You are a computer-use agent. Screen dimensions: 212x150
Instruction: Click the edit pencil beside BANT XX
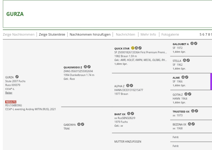pyautogui.click(x=132, y=113)
